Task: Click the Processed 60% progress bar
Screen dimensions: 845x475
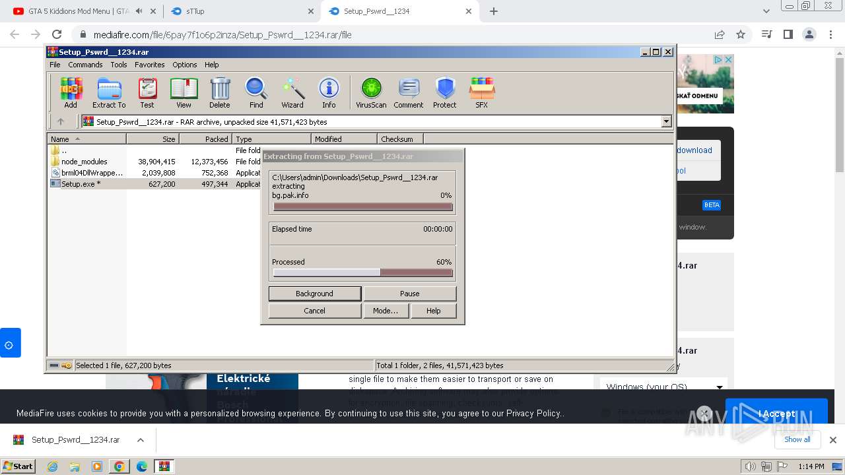Action: [x=363, y=272]
